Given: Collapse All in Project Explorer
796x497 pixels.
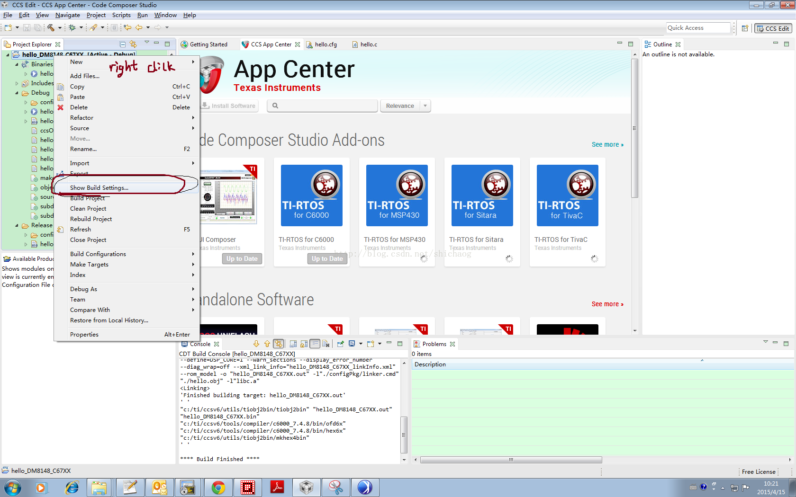Looking at the screenshot, I should click(123, 44).
